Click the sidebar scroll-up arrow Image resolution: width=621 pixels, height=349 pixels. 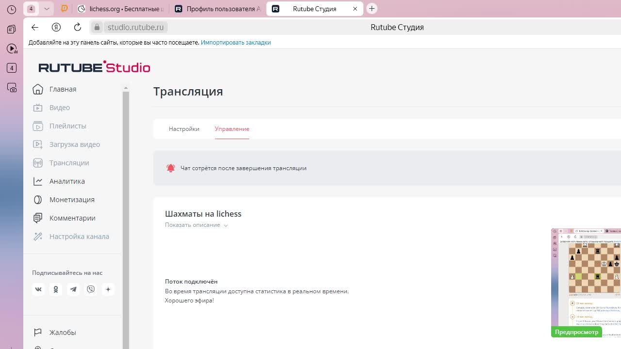[x=126, y=88]
